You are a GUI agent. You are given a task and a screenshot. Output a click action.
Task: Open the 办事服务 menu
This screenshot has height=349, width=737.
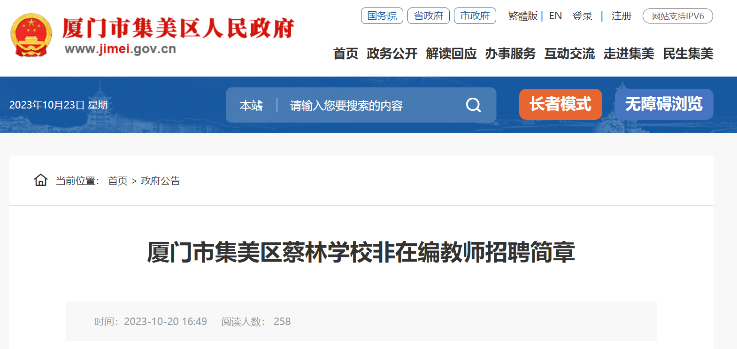[510, 54]
